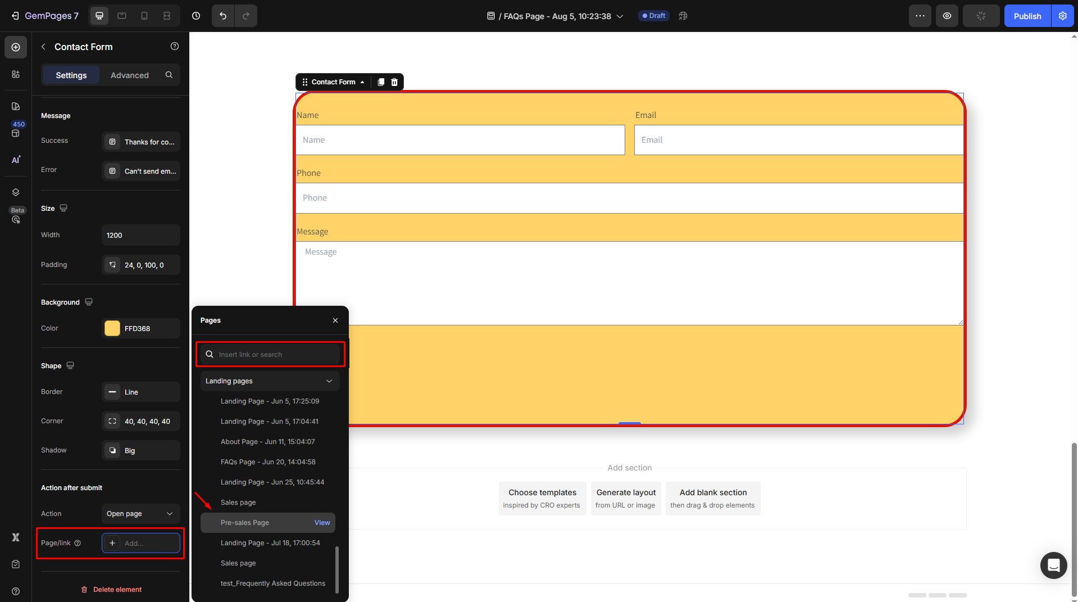Click Delete element link
This screenshot has width=1078, height=602.
point(111,590)
